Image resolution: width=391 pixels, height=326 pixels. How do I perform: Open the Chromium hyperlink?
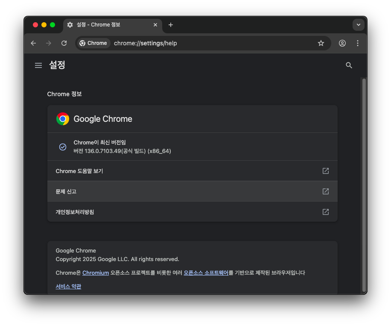click(96, 273)
